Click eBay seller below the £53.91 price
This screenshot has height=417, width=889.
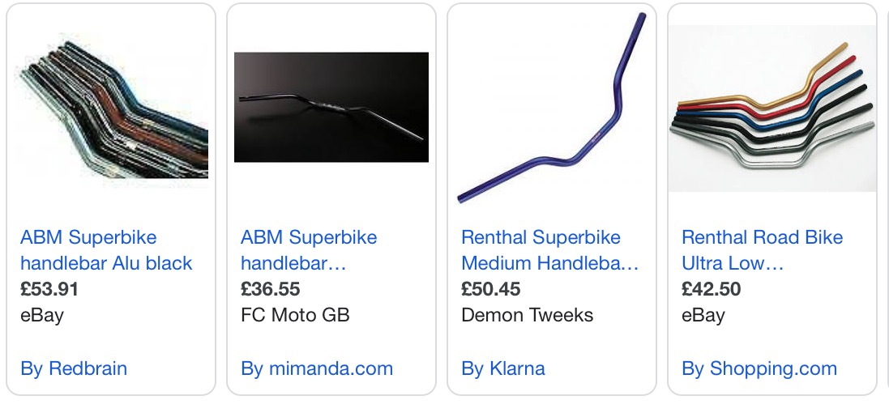(x=41, y=315)
